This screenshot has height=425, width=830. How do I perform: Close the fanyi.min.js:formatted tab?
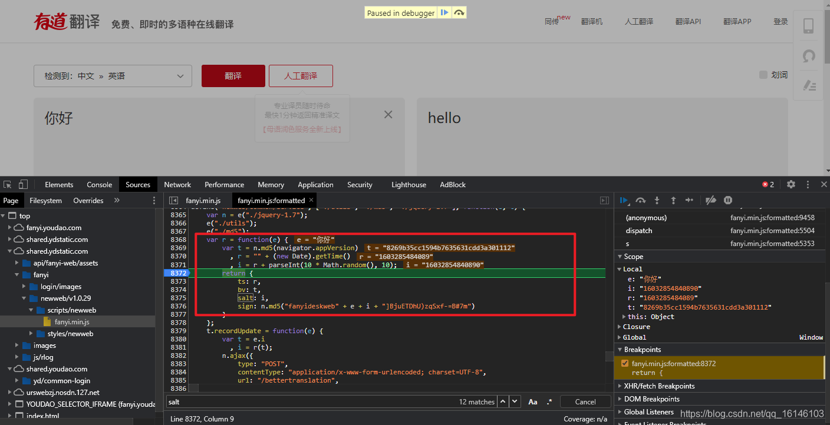(311, 200)
